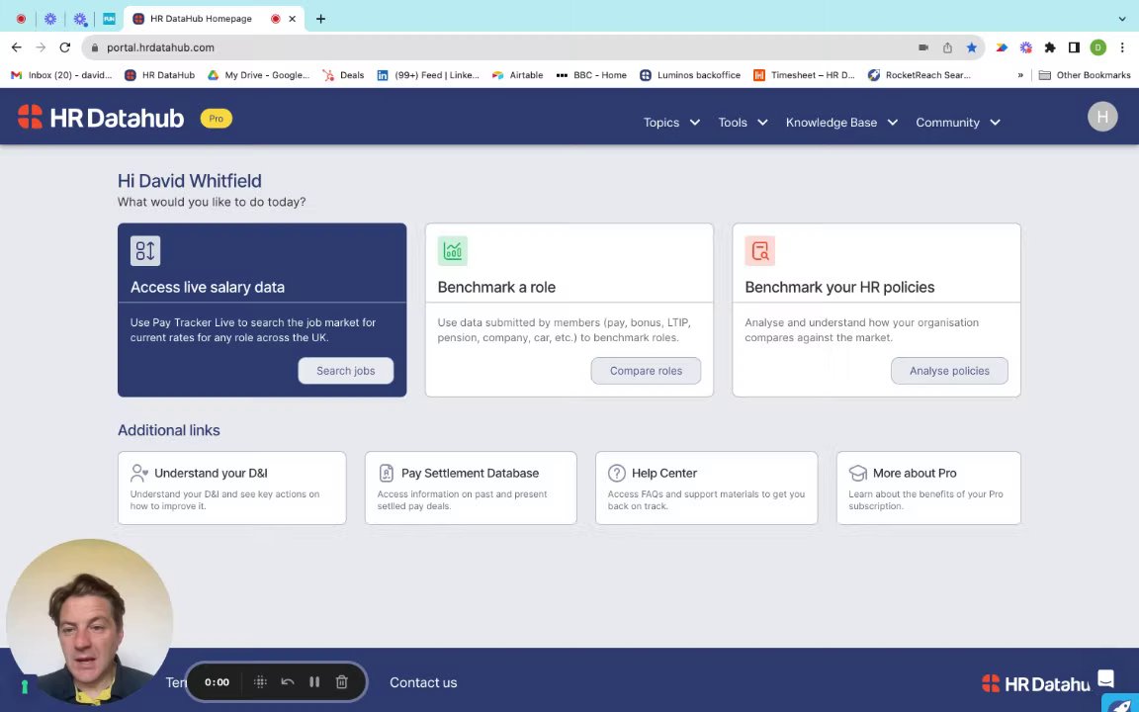This screenshot has height=712, width=1139.
Task: Open chat widget speech bubble icon
Action: 1105,678
